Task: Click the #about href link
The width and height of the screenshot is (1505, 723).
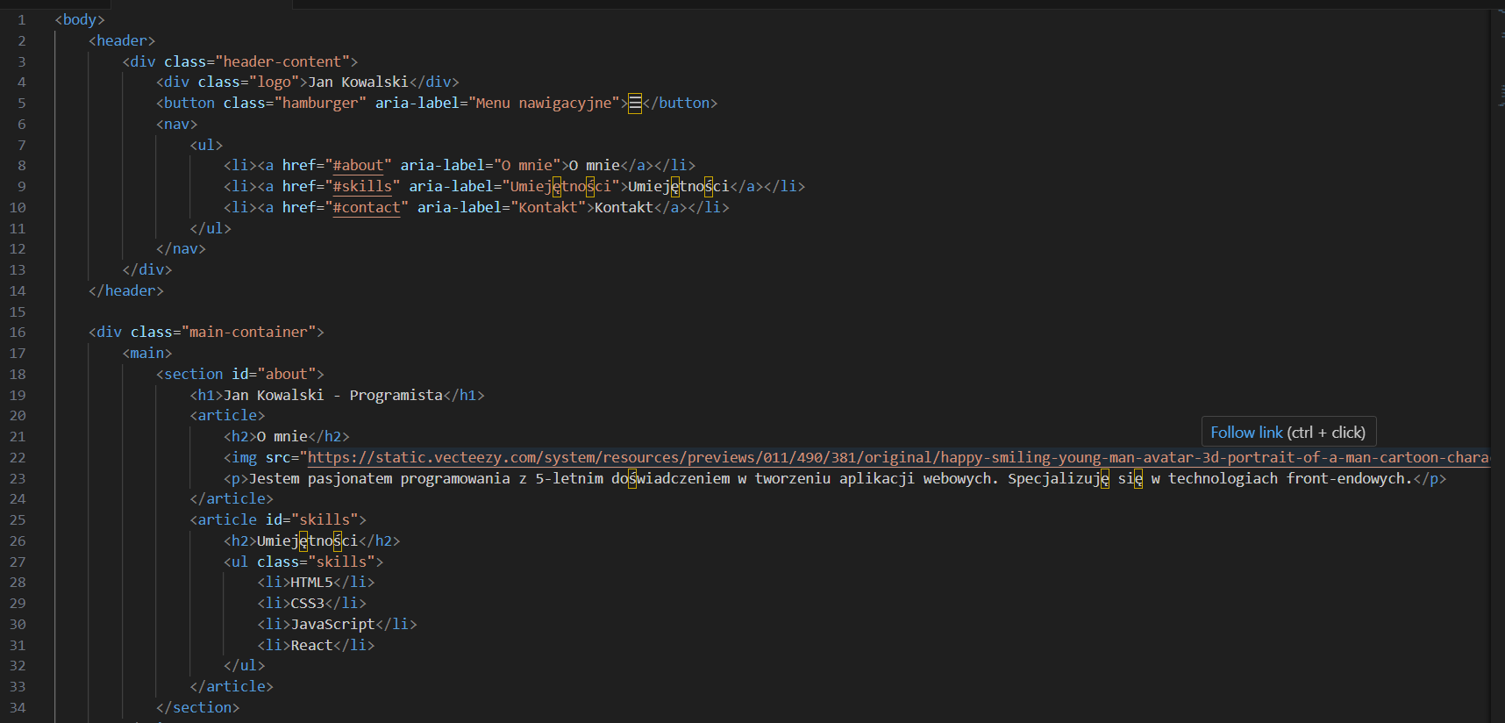Action: click(358, 166)
